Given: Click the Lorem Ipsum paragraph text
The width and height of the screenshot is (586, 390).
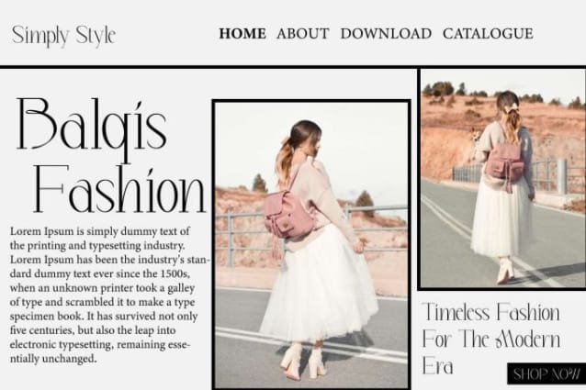Looking at the screenshot, I should (x=108, y=295).
